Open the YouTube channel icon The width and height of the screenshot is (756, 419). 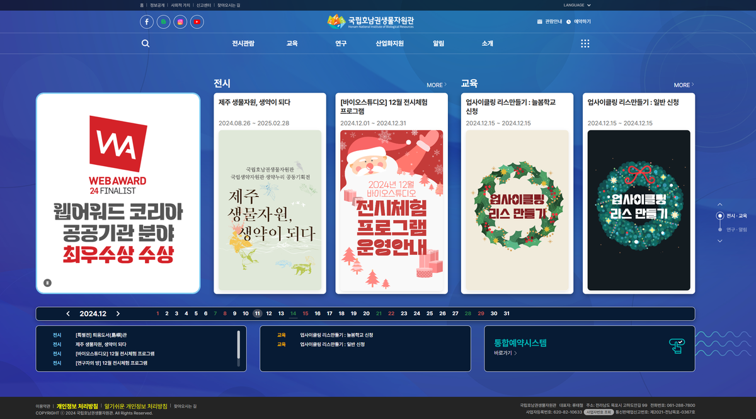click(x=197, y=22)
